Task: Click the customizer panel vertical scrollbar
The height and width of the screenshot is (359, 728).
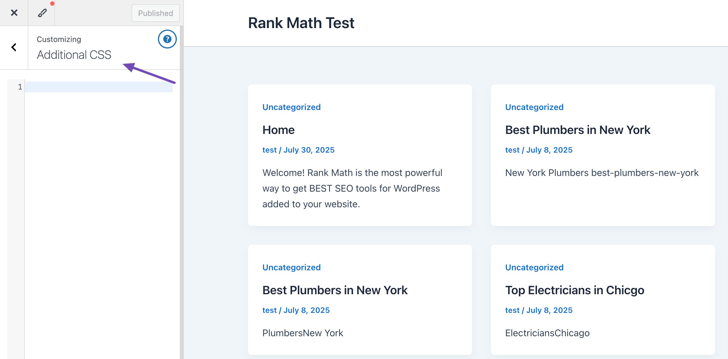Action: point(182,192)
